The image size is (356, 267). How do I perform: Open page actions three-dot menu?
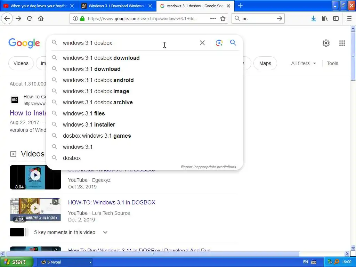point(213,18)
